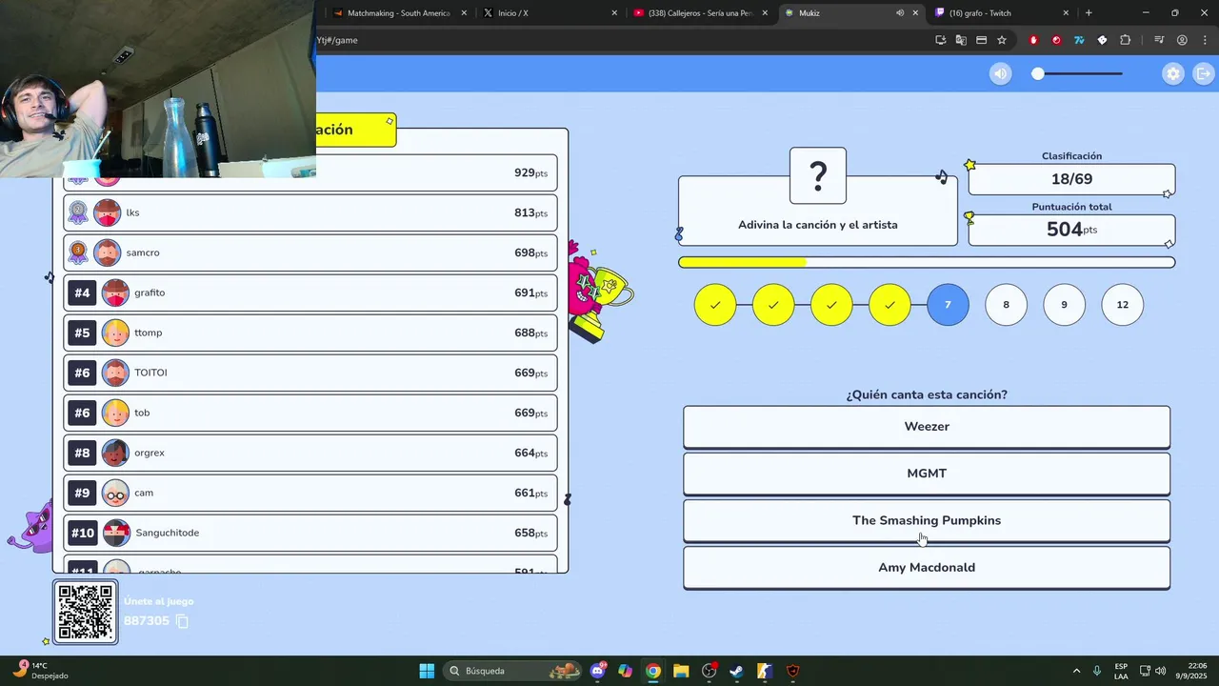Choose Amy Macdonald answer

tap(927, 568)
